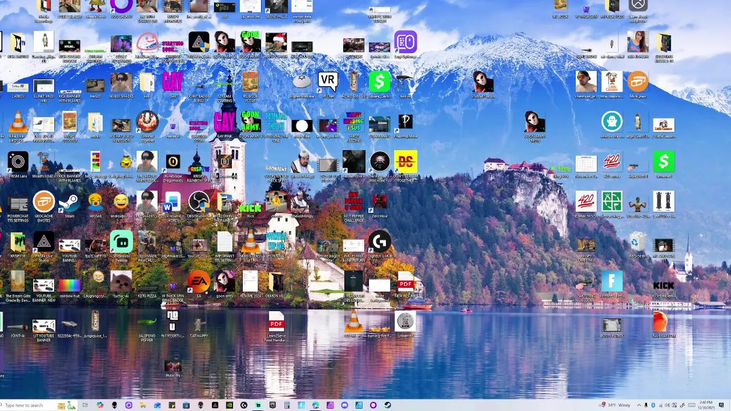Viewport: 731px width, 411px height.
Task: Select the KETO PIZZA desktop file
Action: pos(147,287)
